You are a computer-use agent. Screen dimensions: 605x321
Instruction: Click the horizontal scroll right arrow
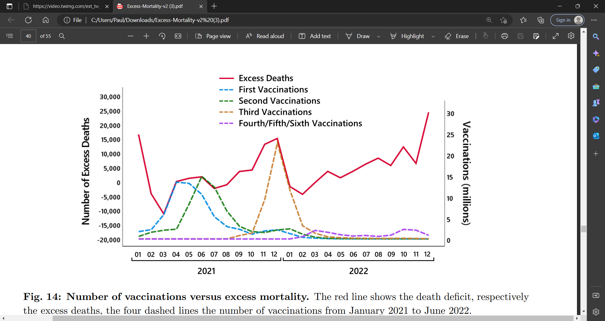click(577, 318)
